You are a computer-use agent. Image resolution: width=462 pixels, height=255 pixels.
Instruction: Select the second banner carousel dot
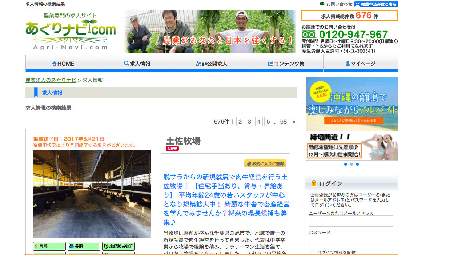351,164
